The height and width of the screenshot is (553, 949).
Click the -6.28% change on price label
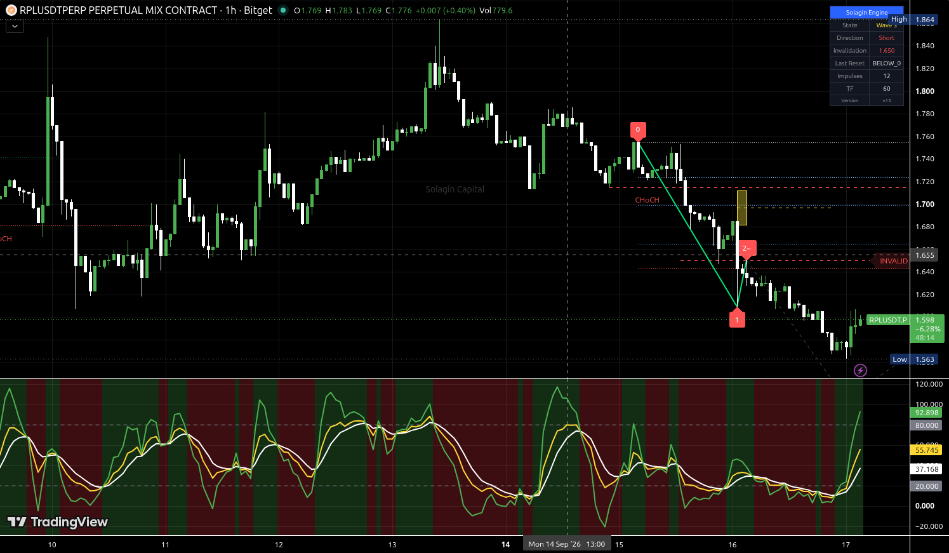coord(928,329)
